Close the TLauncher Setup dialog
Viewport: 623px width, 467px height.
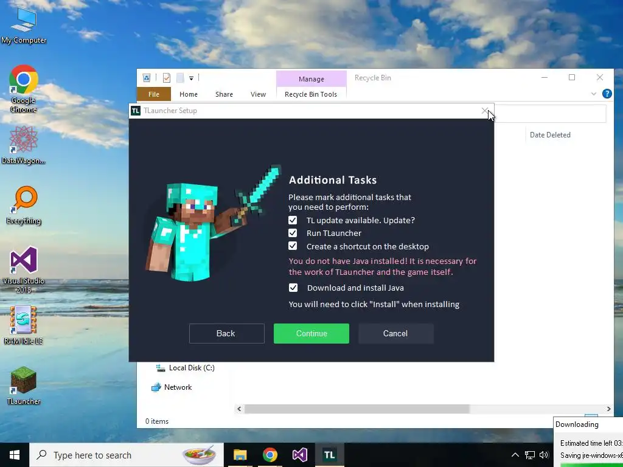coord(485,111)
